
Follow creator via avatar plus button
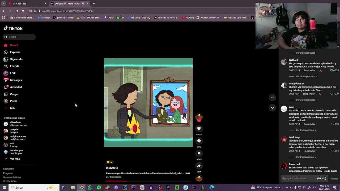point(199,120)
